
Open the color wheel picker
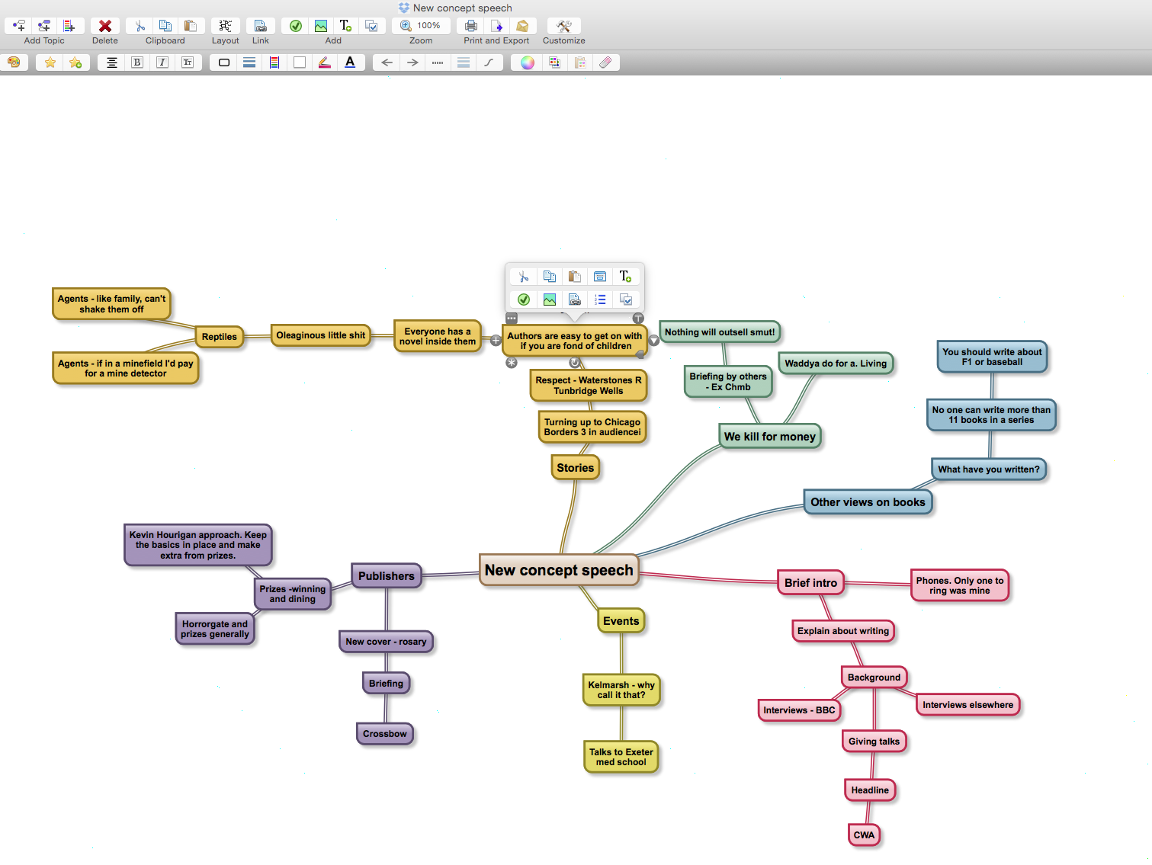point(528,62)
